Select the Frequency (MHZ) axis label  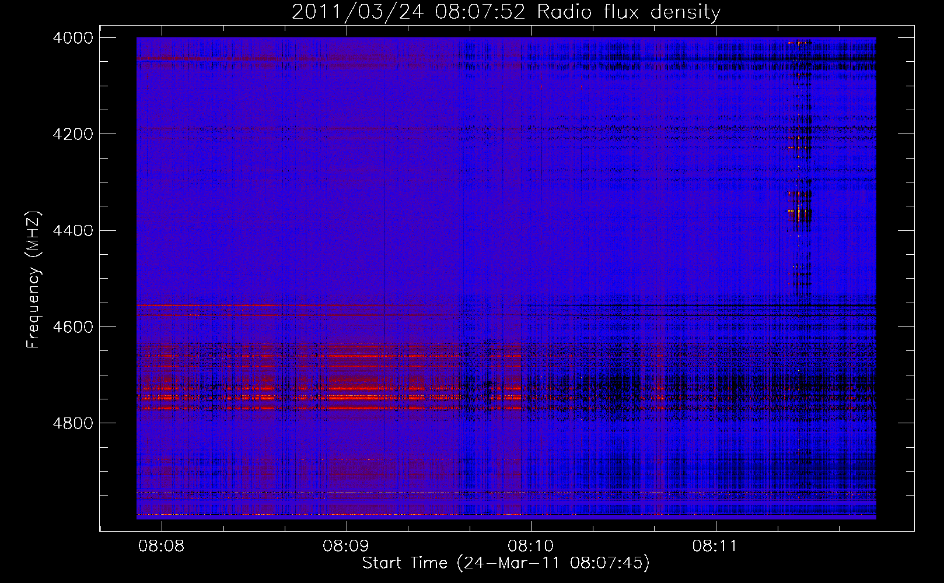point(34,279)
